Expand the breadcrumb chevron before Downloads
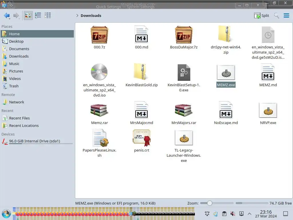293x220 pixels. coord(77,15)
